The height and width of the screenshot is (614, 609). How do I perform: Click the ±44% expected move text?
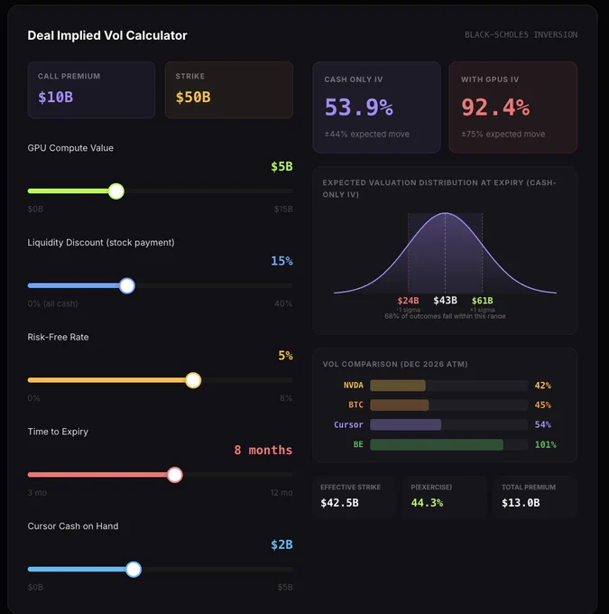coord(366,134)
